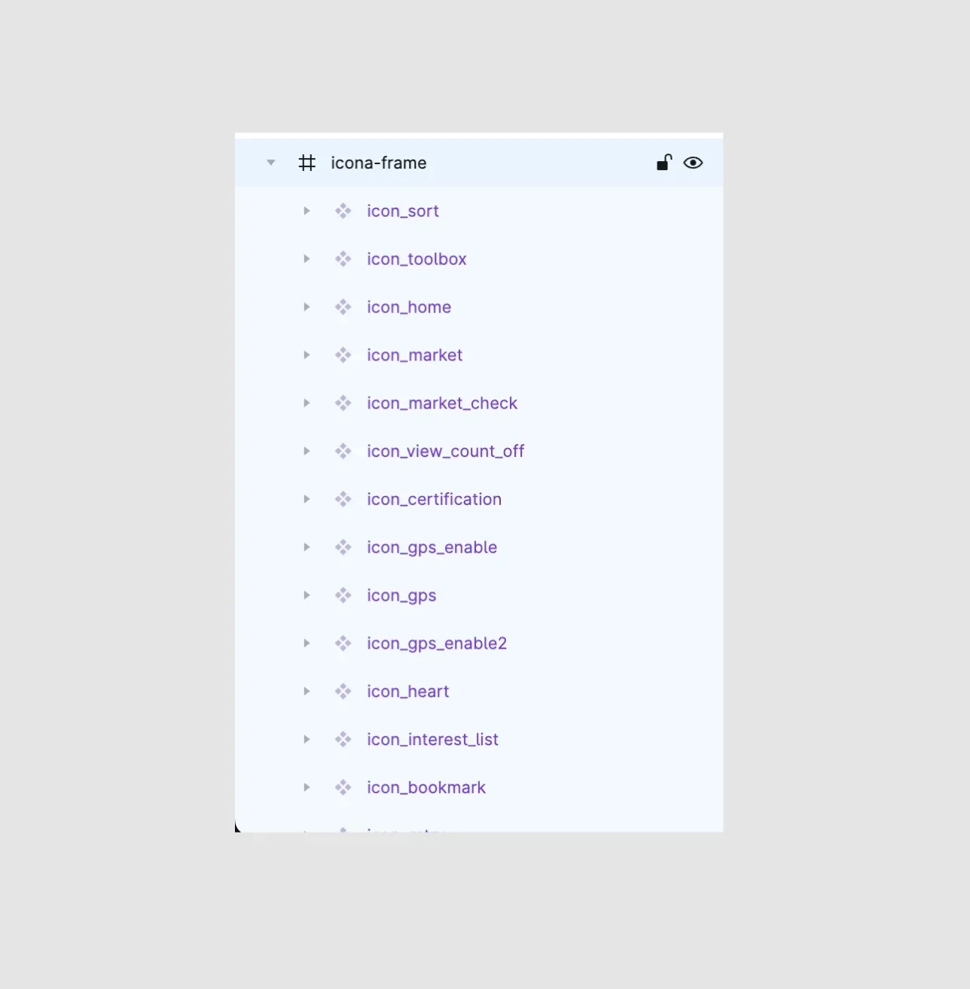Click the component icon for icon_sort
970x989 pixels.
click(343, 211)
